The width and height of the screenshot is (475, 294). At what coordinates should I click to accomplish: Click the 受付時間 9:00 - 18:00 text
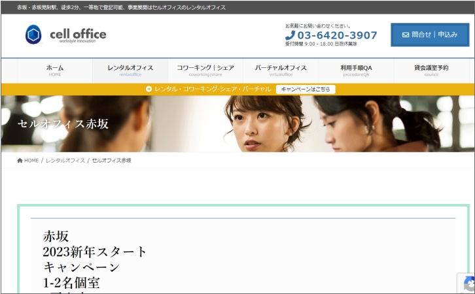[321, 44]
